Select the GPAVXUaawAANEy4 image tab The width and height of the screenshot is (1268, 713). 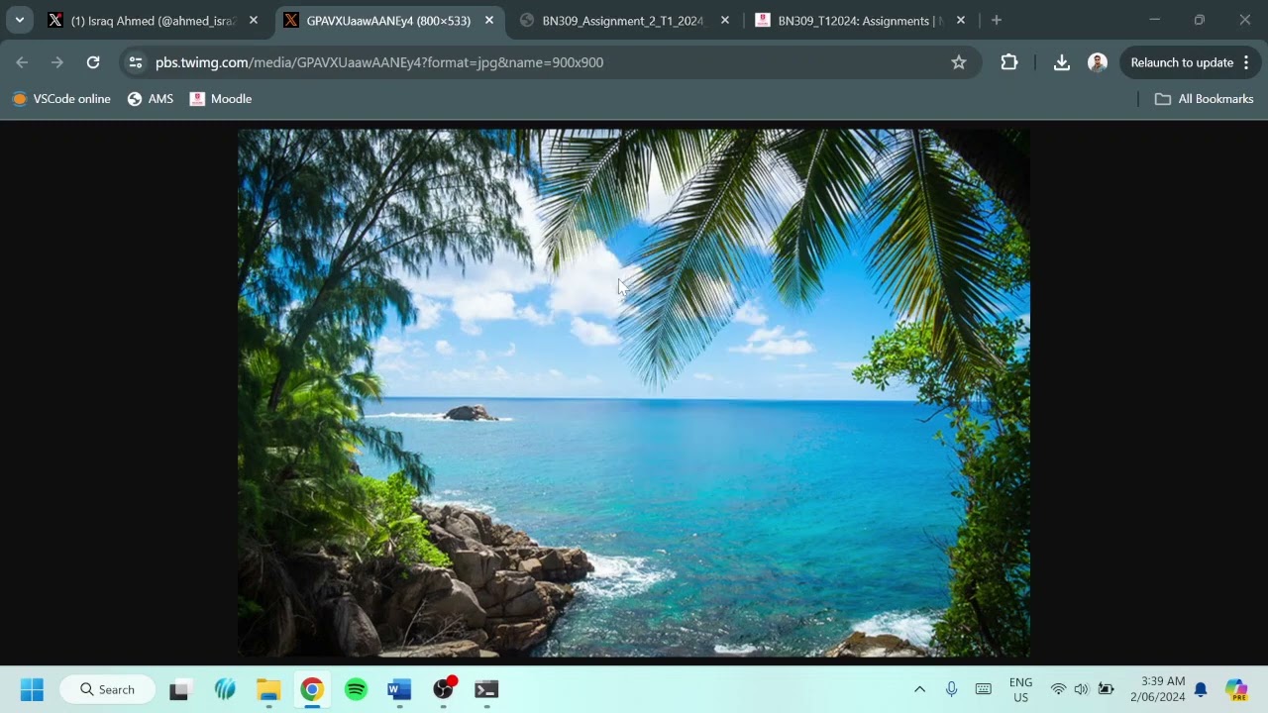pyautogui.click(x=388, y=20)
